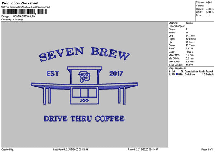The height and width of the screenshot is (152, 215).
Task: Click EndX value 2.37 in
Action: point(189,49)
